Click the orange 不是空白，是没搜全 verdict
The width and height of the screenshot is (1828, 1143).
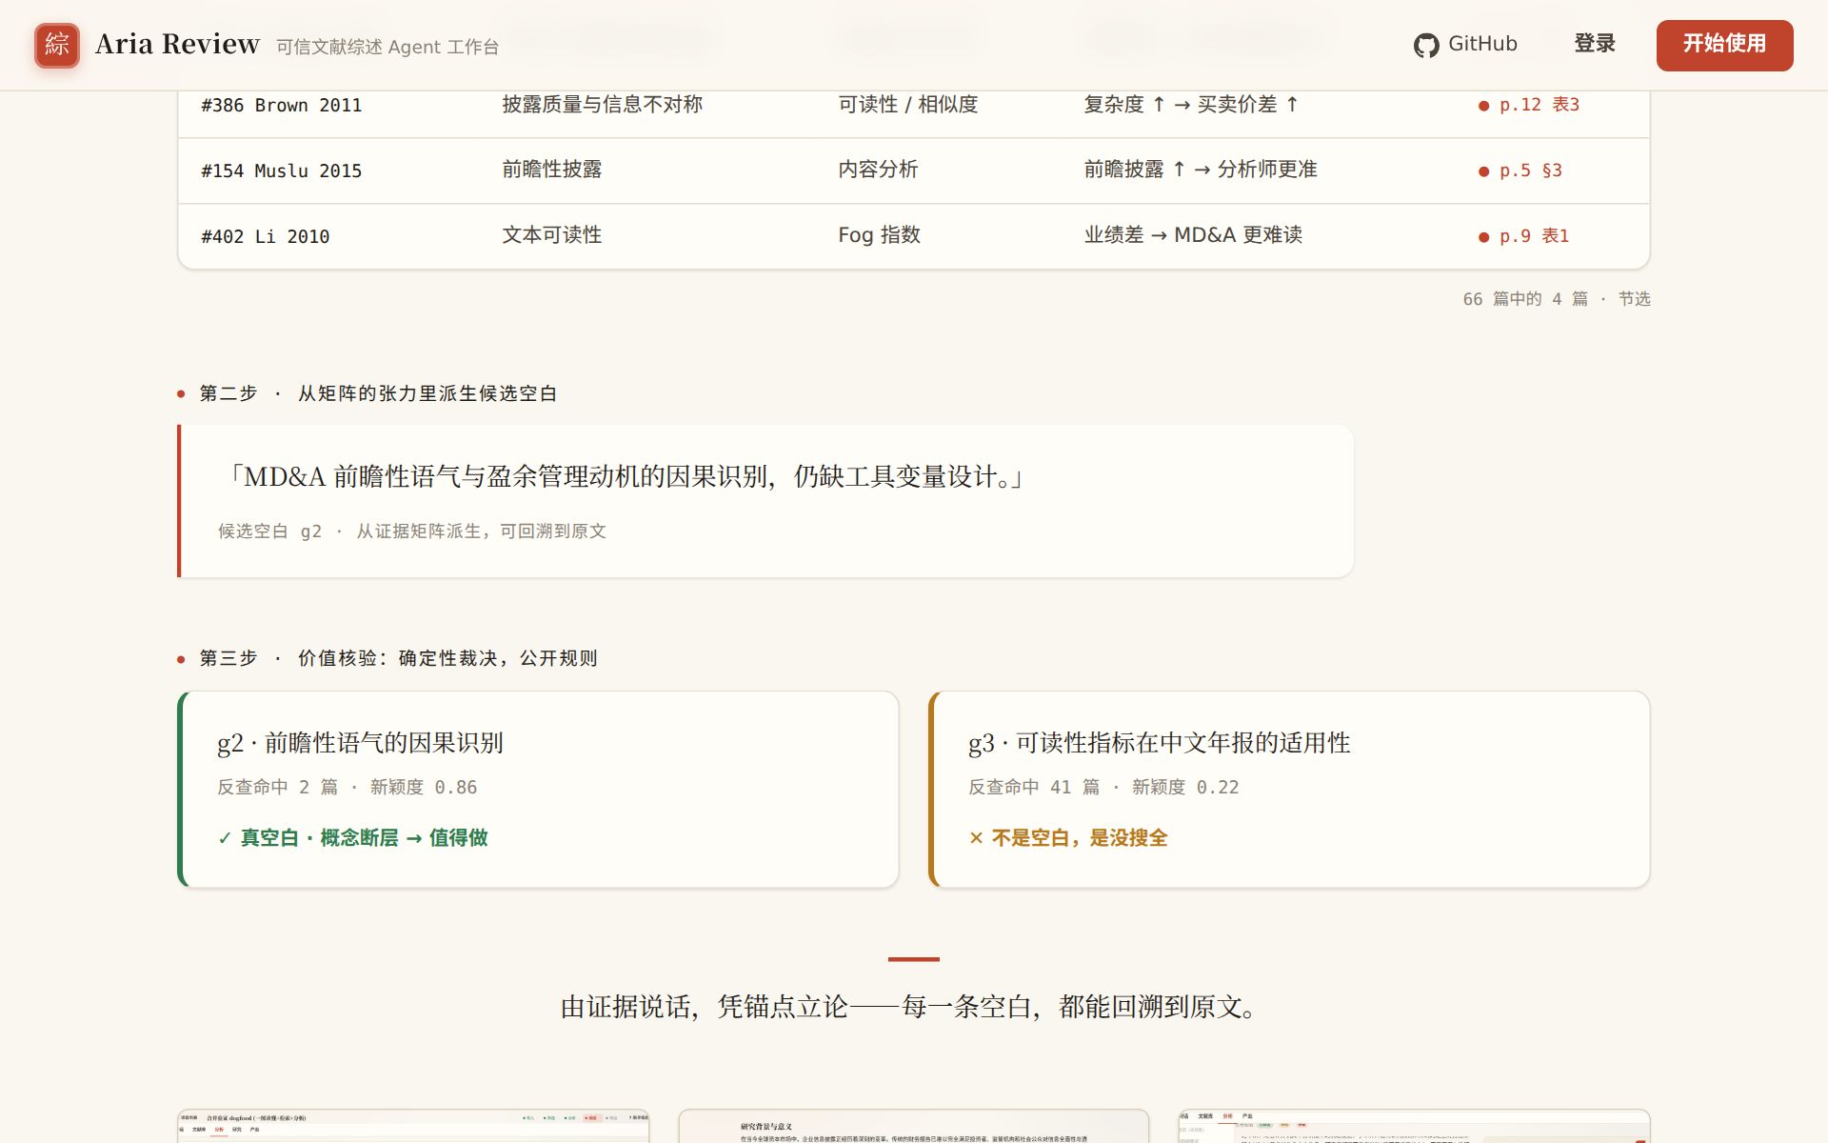tap(1067, 838)
